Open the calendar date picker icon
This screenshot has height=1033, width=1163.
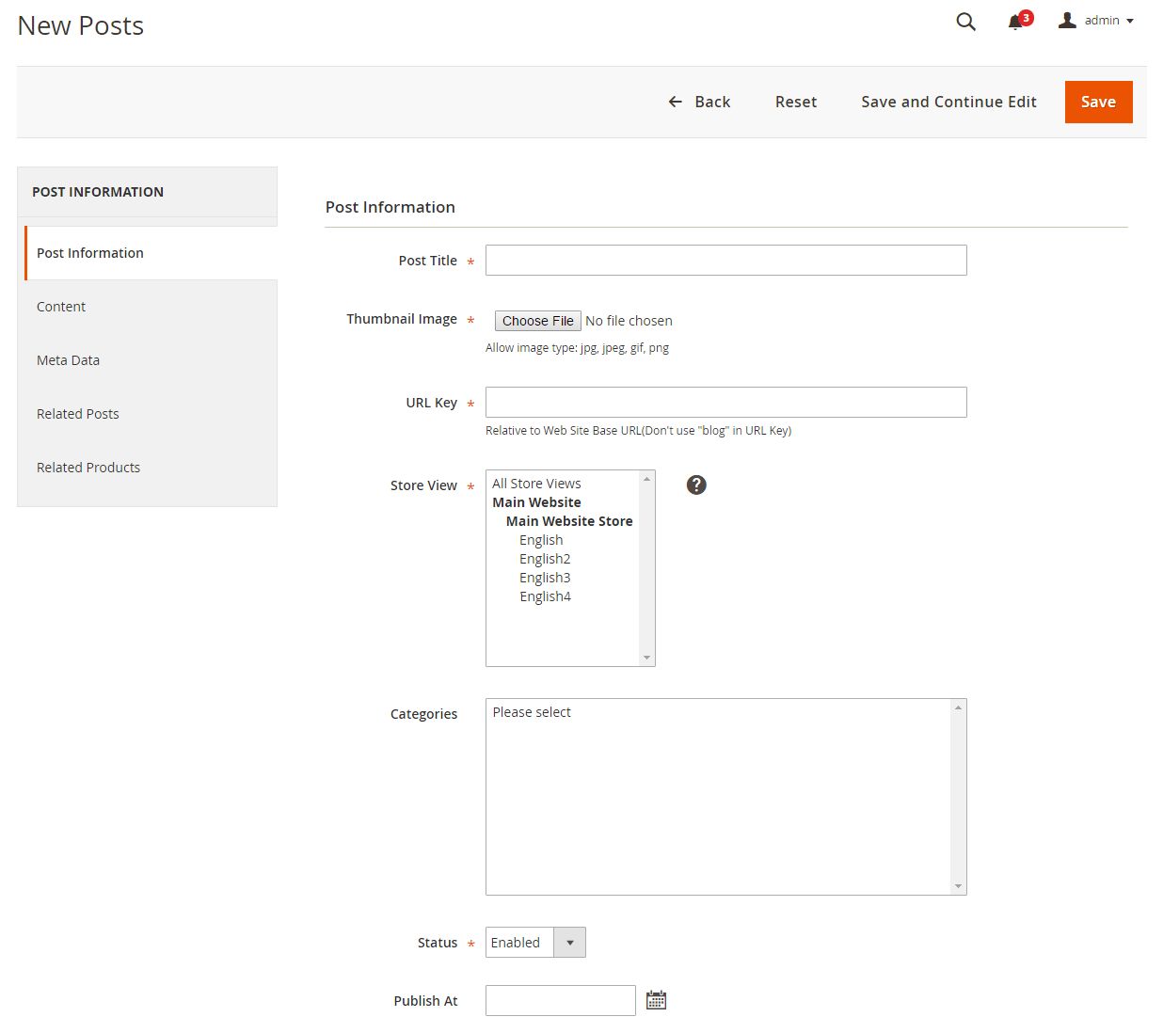(x=656, y=1000)
